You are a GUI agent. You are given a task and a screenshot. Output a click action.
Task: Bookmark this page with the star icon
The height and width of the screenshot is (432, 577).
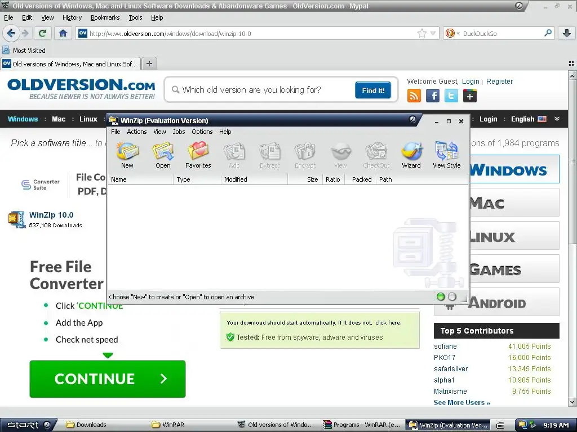(421, 33)
